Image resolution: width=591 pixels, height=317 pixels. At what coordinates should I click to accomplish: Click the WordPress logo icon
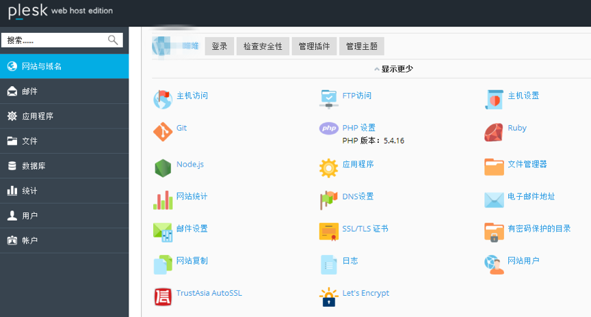coord(161,46)
